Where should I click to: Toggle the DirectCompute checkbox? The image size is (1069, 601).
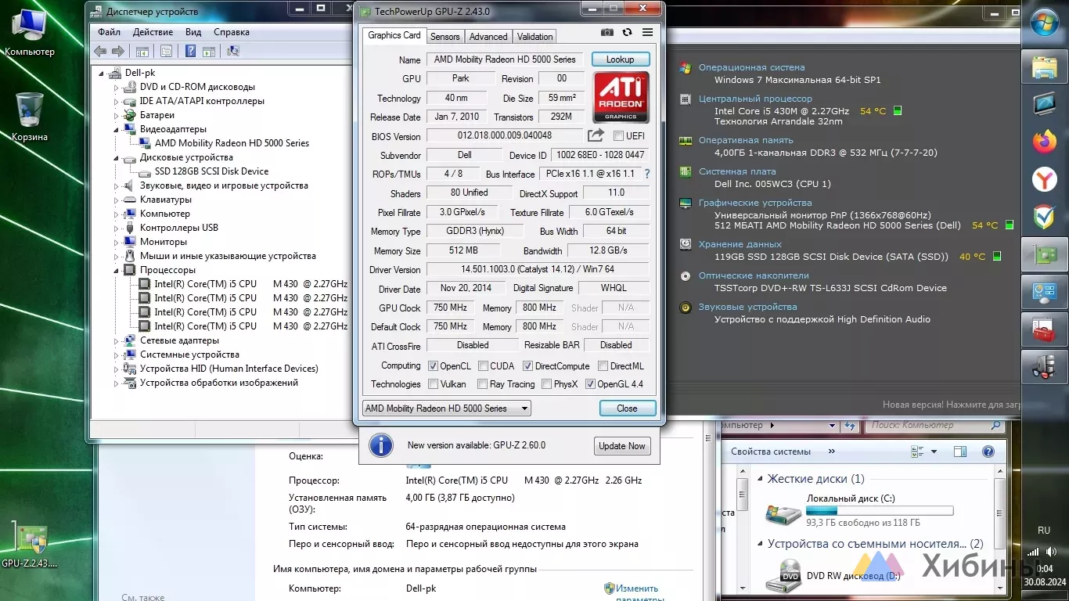coord(528,365)
